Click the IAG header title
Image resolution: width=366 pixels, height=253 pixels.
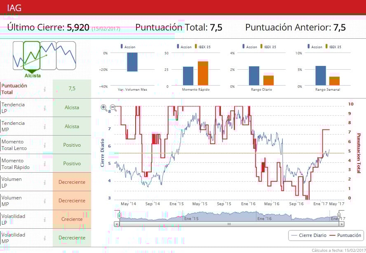pos(14,8)
